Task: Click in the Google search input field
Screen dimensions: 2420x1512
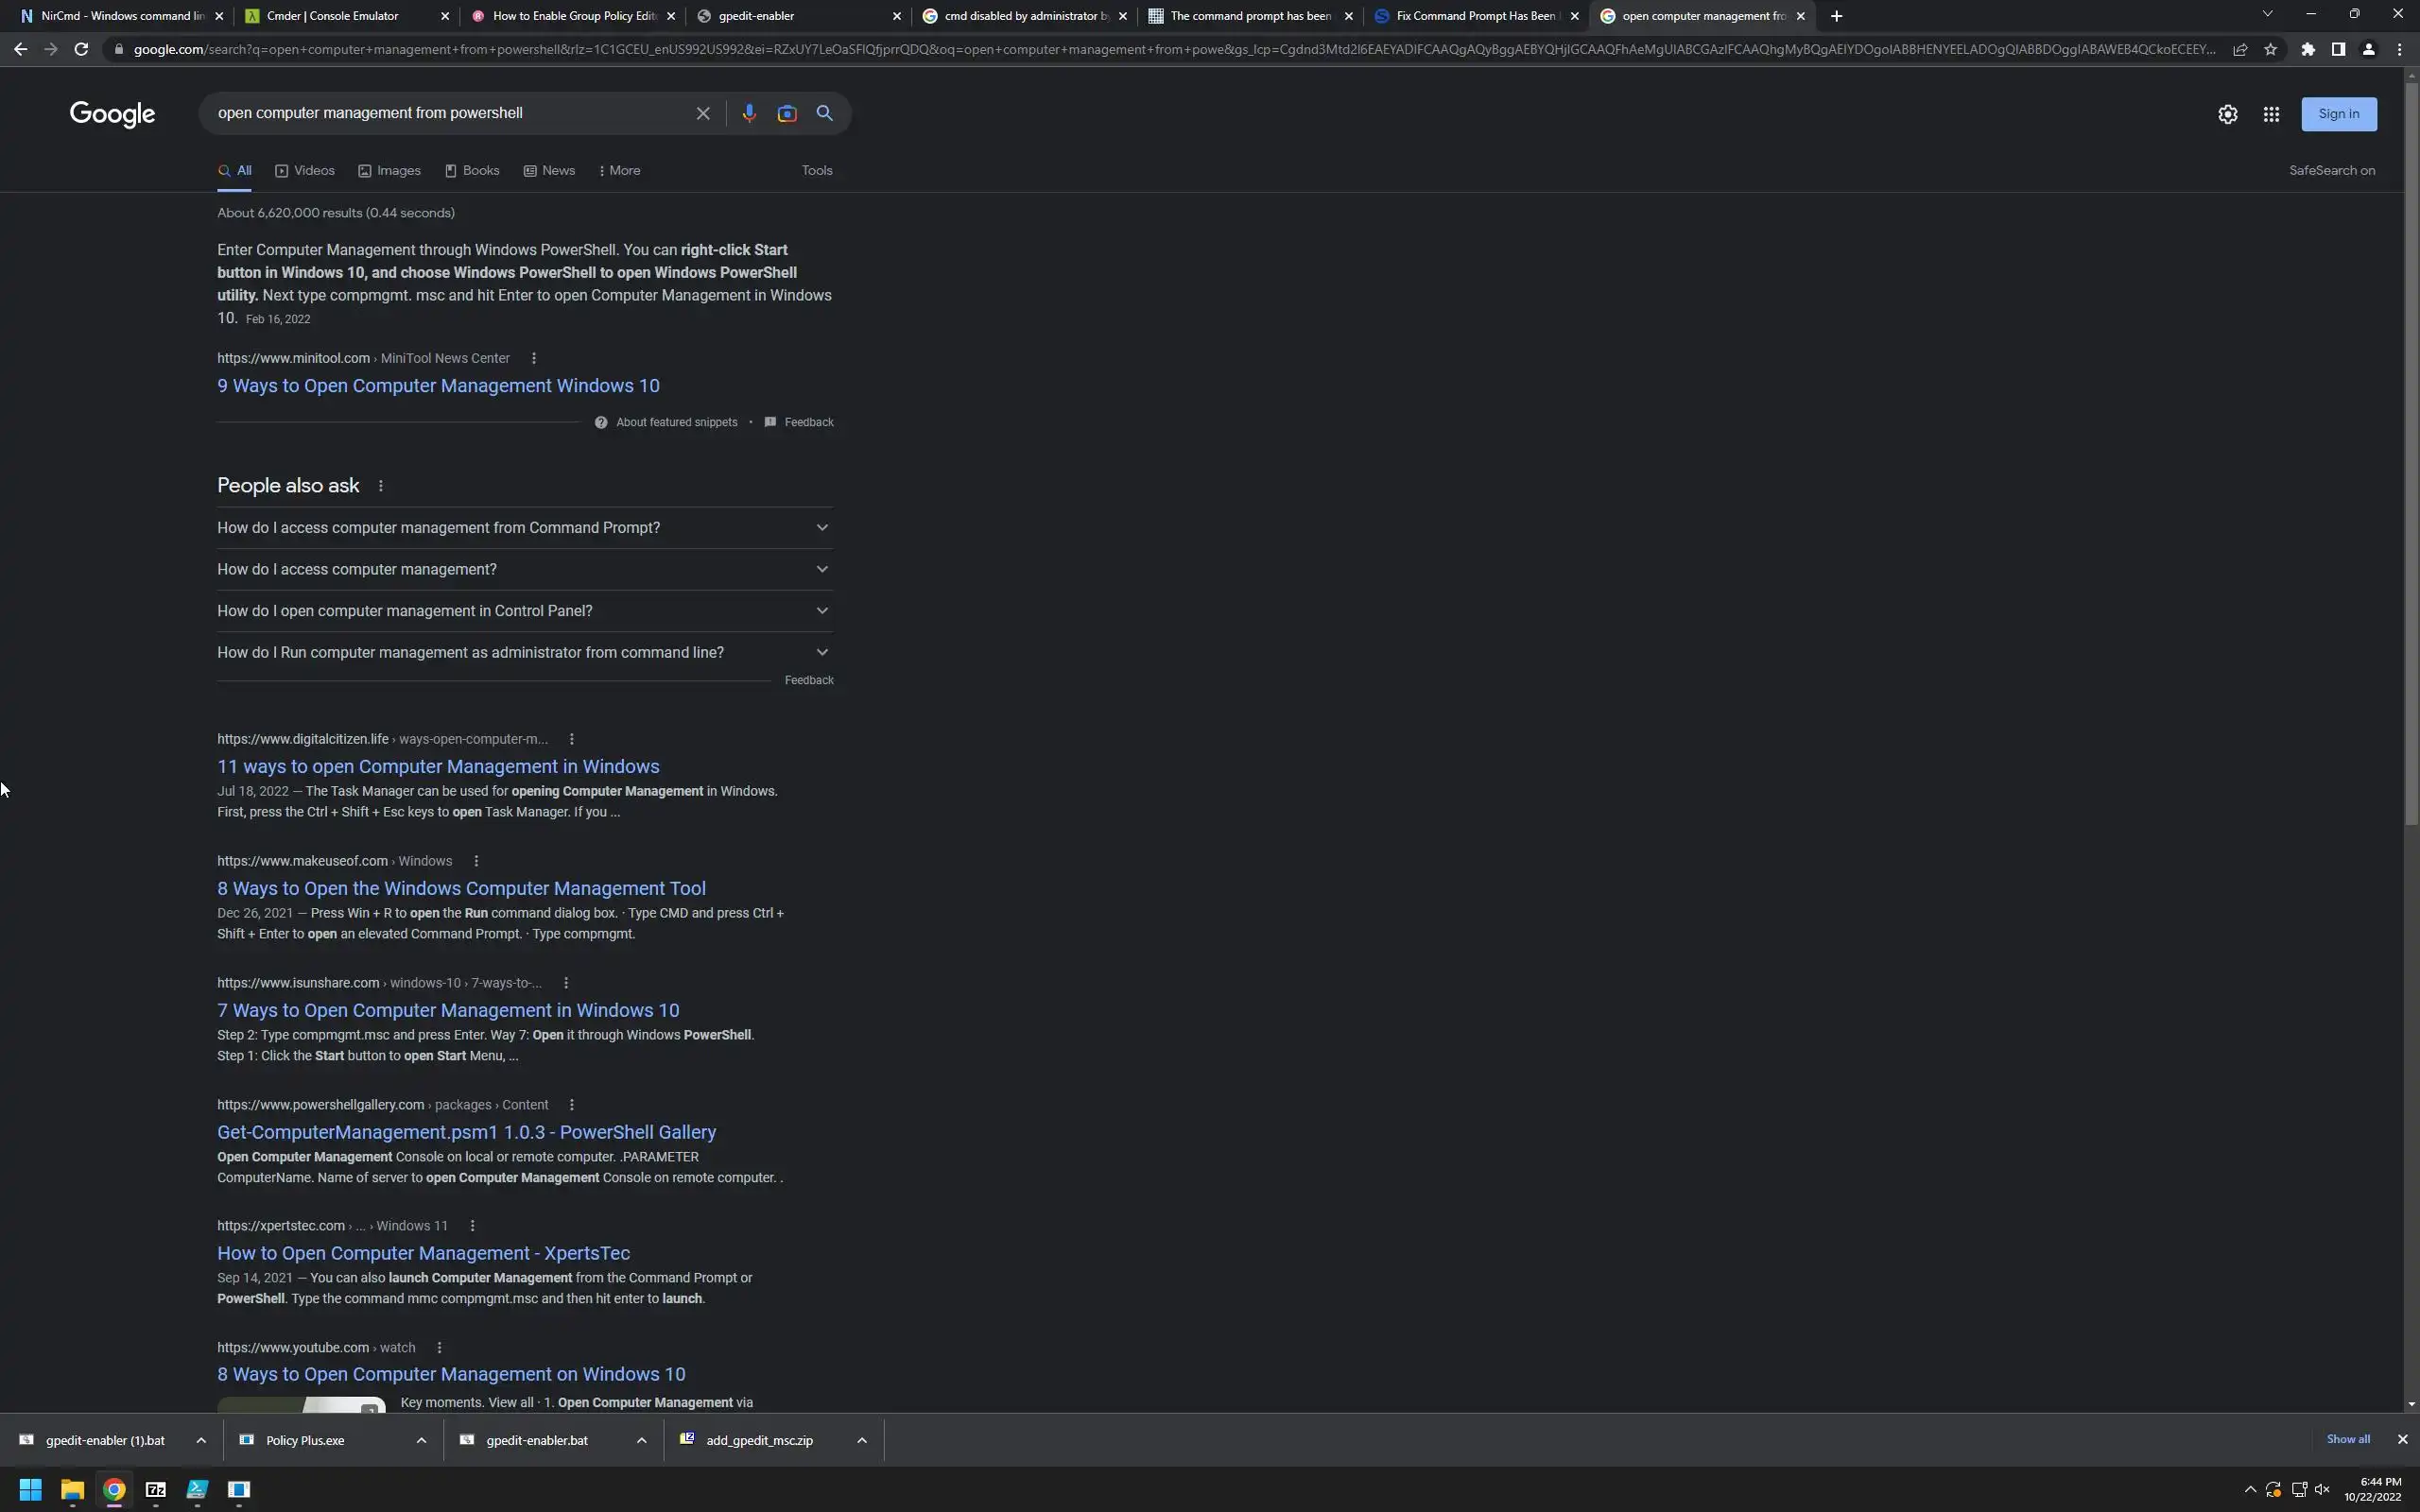Action: pos(450,113)
